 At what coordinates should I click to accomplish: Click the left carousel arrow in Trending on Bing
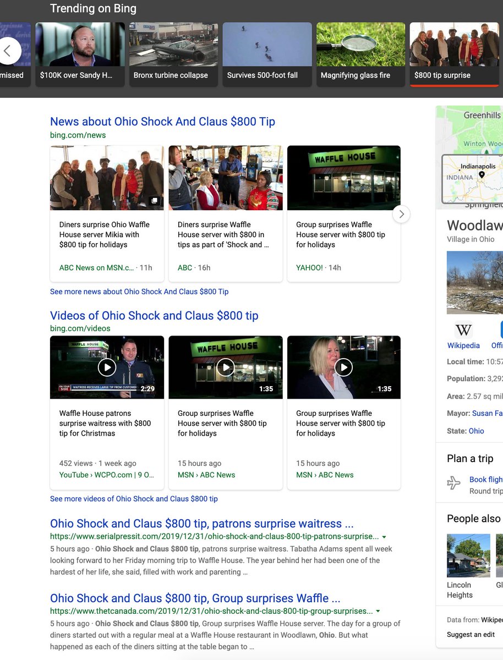[x=8, y=51]
